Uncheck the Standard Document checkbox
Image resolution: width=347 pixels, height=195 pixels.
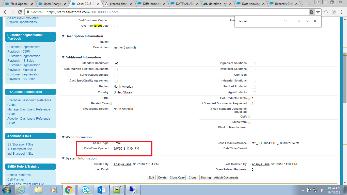[x=116, y=63]
